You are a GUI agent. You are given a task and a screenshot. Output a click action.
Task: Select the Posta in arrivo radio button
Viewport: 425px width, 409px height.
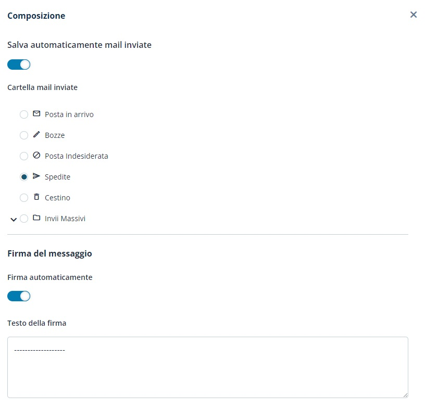point(24,114)
